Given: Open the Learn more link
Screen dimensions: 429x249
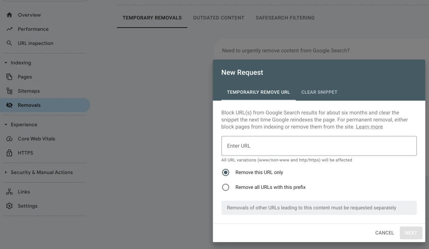Looking at the screenshot, I should point(369,127).
